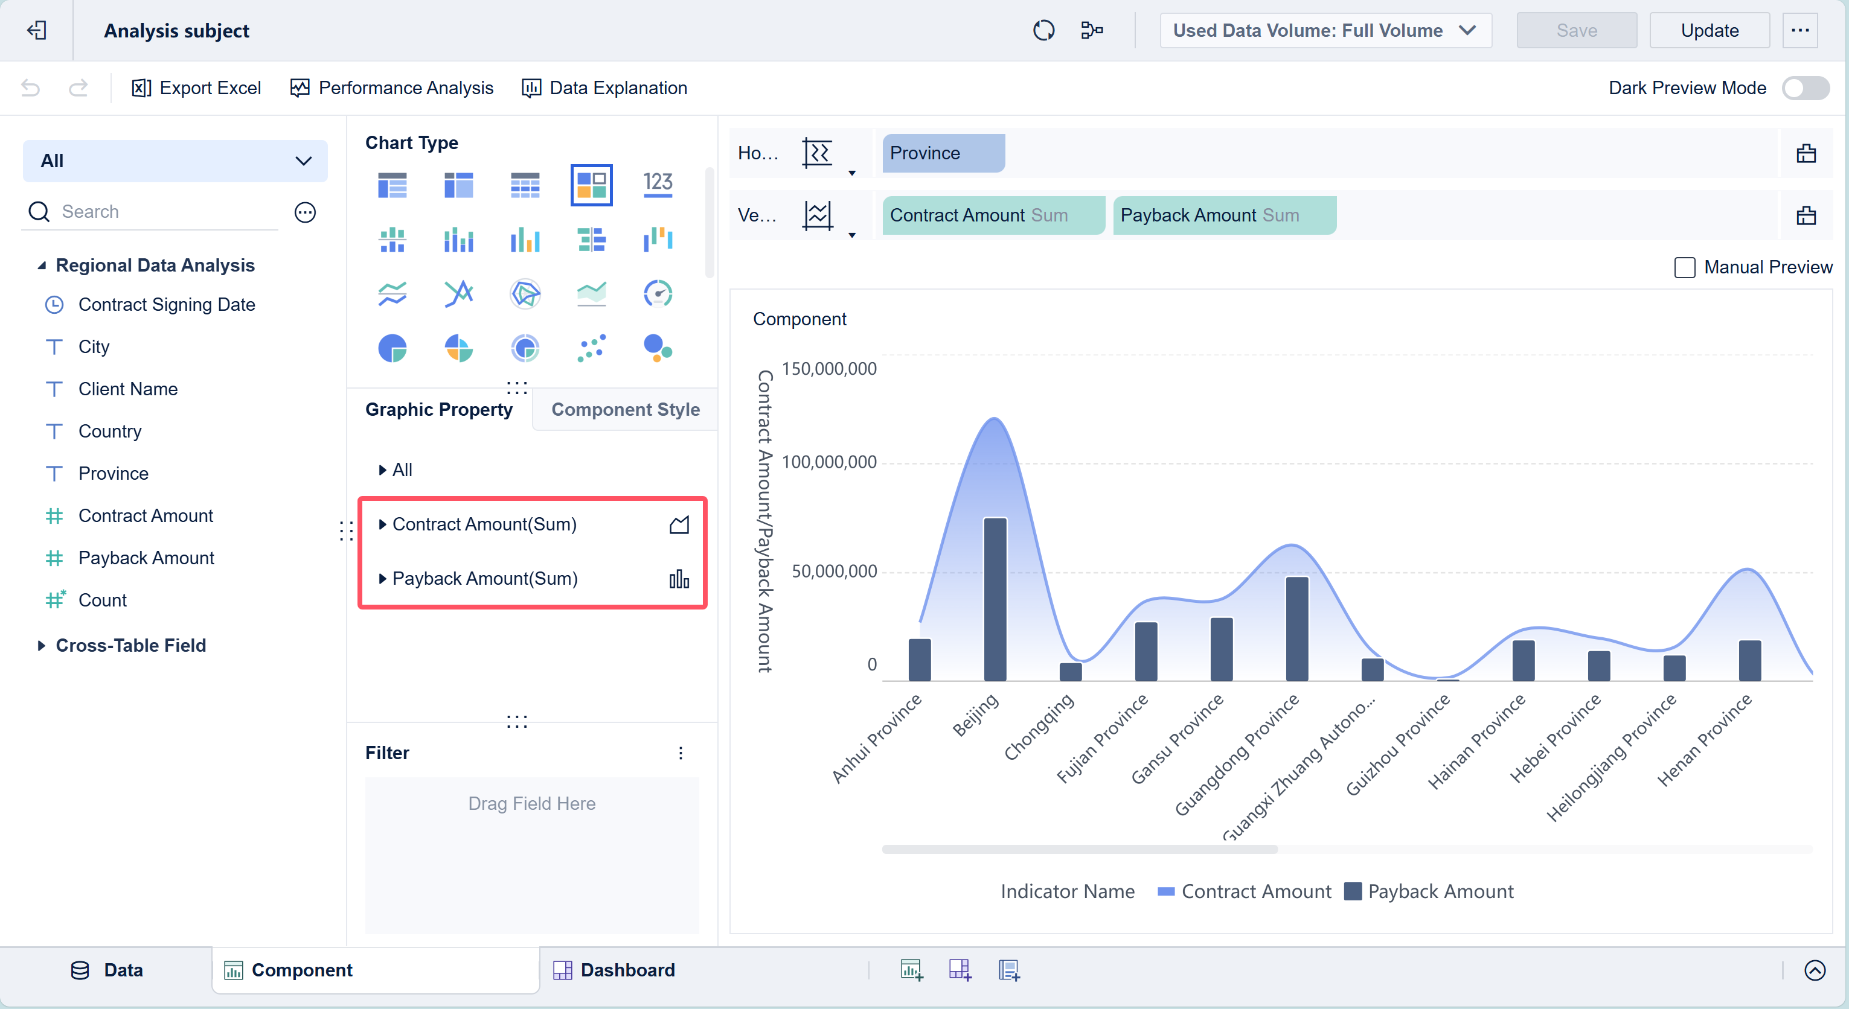
Task: Click the Update button
Action: pos(1709,30)
